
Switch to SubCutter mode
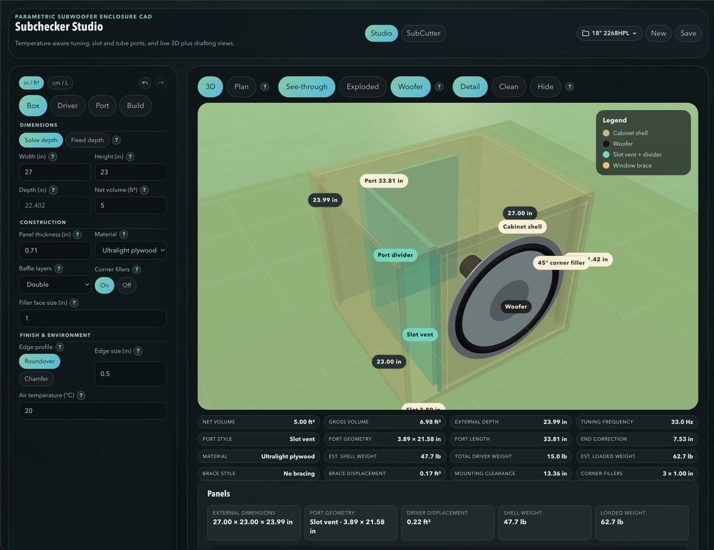pos(424,33)
